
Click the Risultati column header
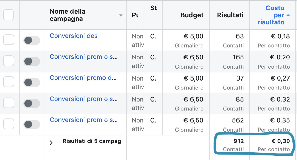coord(230,15)
